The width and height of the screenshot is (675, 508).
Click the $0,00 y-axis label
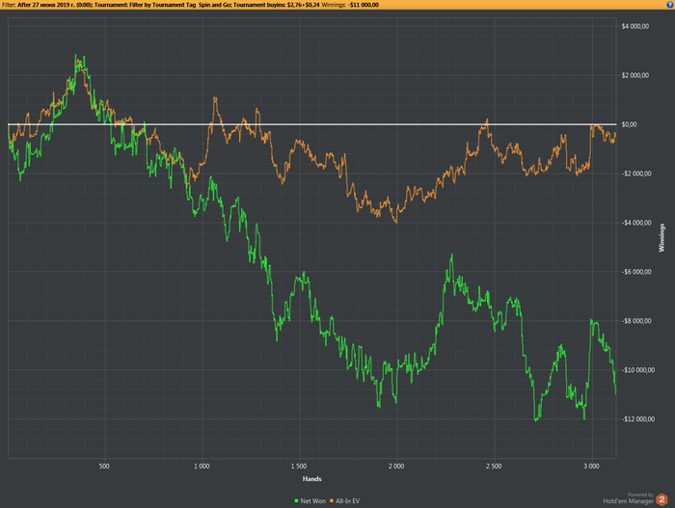tap(629, 124)
